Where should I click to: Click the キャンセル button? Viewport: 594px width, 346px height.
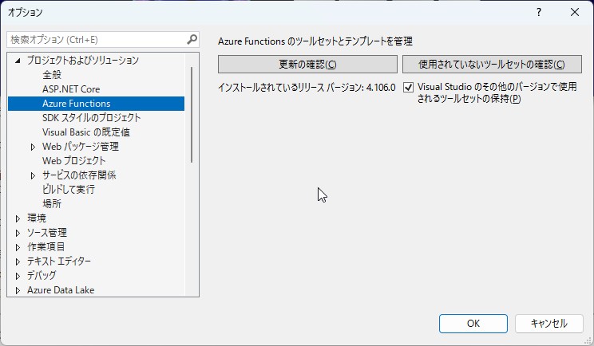pos(549,324)
